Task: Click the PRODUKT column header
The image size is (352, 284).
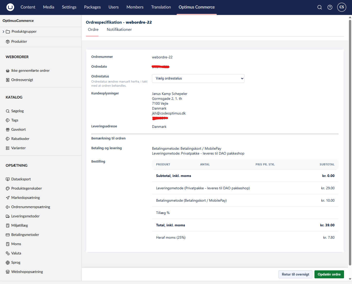Action: [163, 165]
